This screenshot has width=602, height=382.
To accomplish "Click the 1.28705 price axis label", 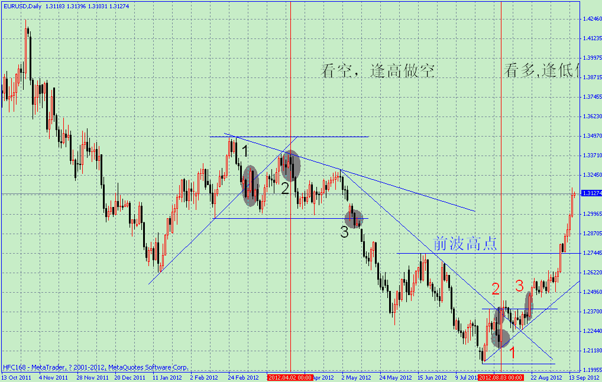I will 592,233.
